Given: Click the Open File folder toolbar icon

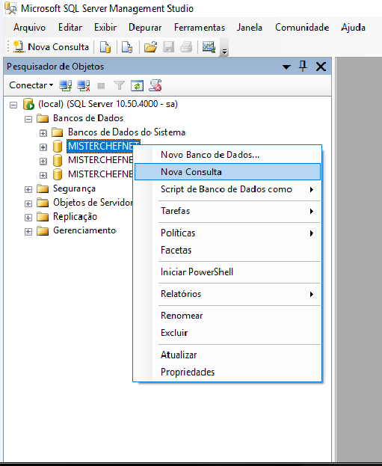Looking at the screenshot, I should pos(150,47).
